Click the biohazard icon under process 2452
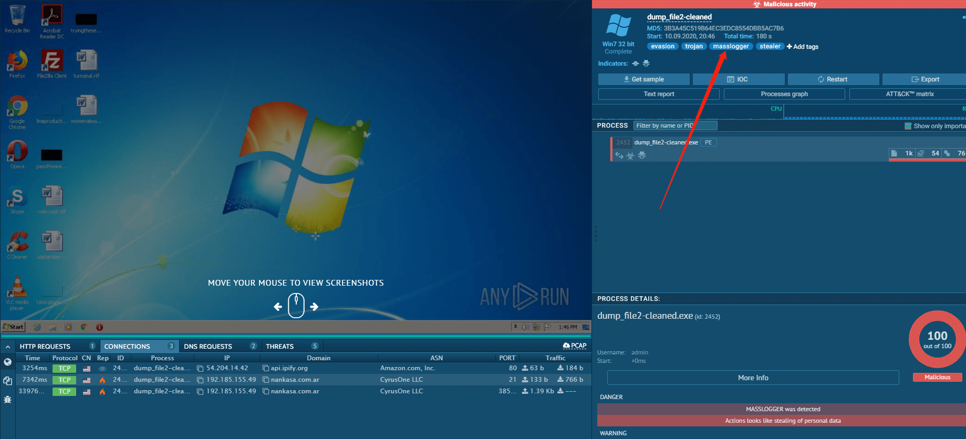 point(630,155)
